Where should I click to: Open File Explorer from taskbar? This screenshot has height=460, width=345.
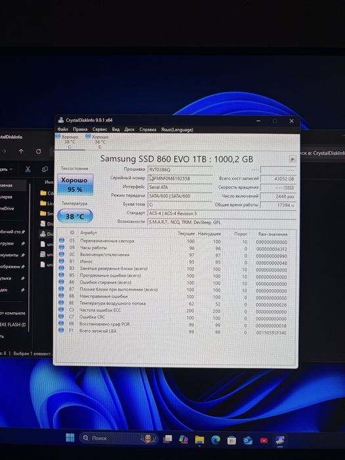pyautogui.click(x=200, y=440)
